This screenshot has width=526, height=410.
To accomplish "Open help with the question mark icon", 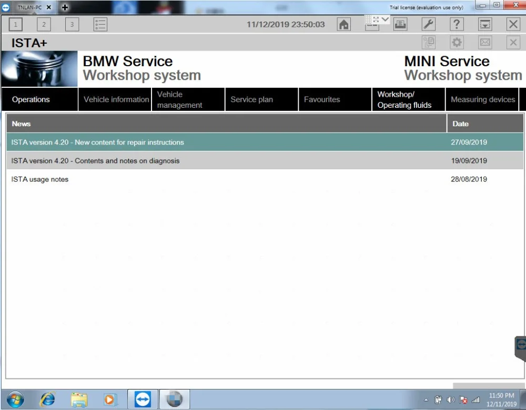I will [457, 25].
